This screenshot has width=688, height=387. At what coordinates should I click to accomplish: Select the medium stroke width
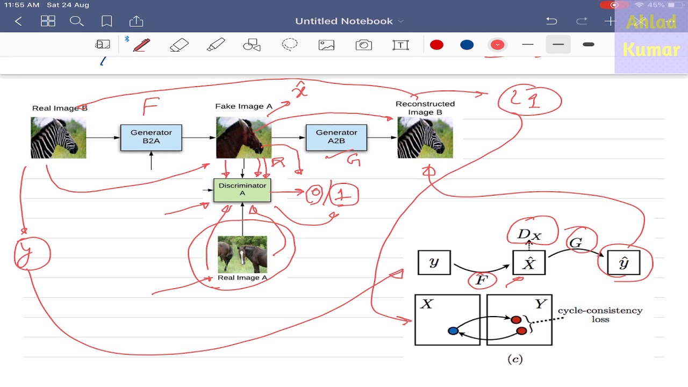[558, 45]
